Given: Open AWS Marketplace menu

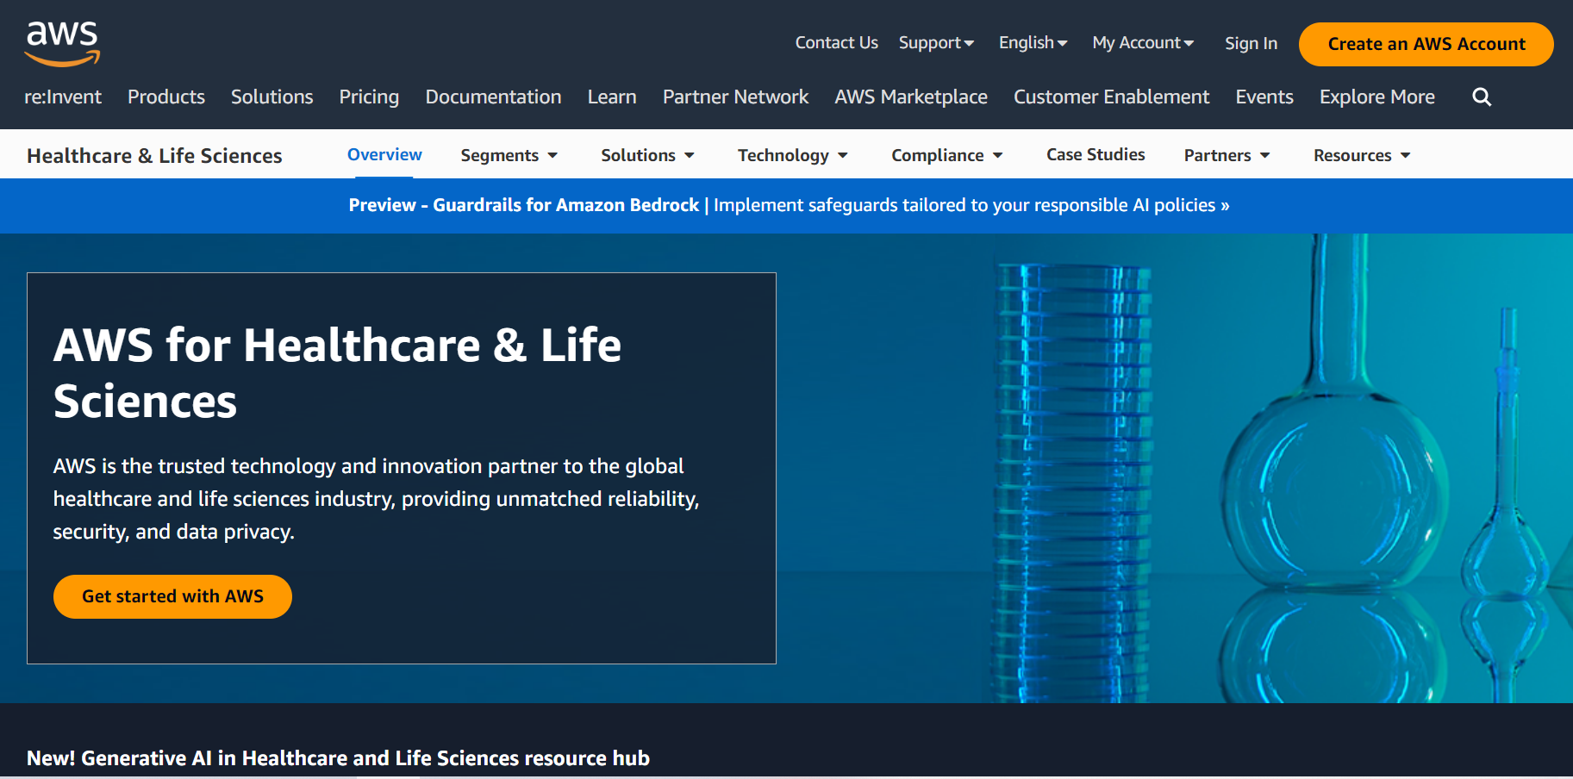Looking at the screenshot, I should pyautogui.click(x=911, y=97).
